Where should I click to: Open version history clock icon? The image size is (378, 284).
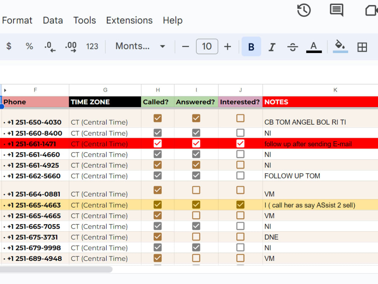[x=304, y=10]
